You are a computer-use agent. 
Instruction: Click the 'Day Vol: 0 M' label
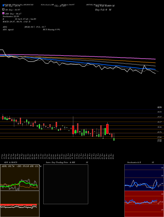[x=103, y=10]
